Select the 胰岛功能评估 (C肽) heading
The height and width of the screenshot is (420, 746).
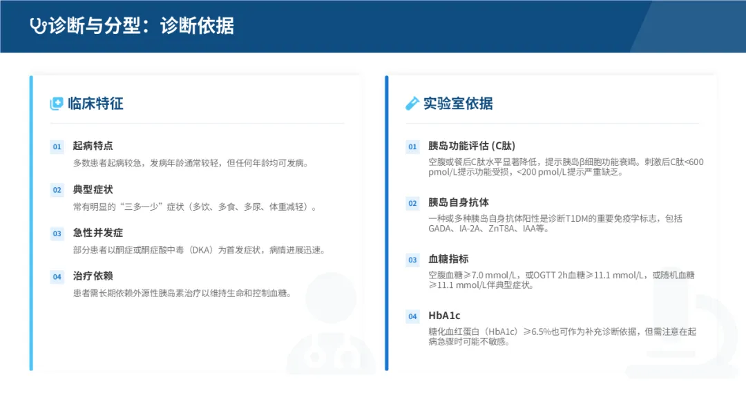[472, 146]
